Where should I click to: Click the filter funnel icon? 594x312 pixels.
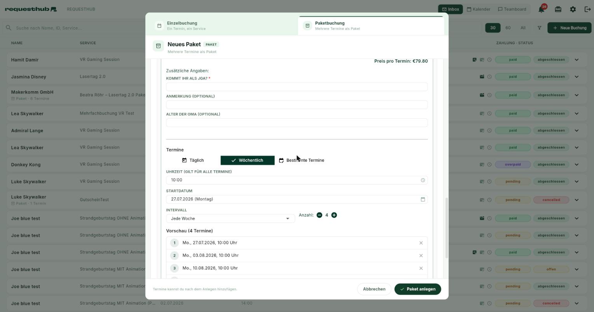coord(539,28)
